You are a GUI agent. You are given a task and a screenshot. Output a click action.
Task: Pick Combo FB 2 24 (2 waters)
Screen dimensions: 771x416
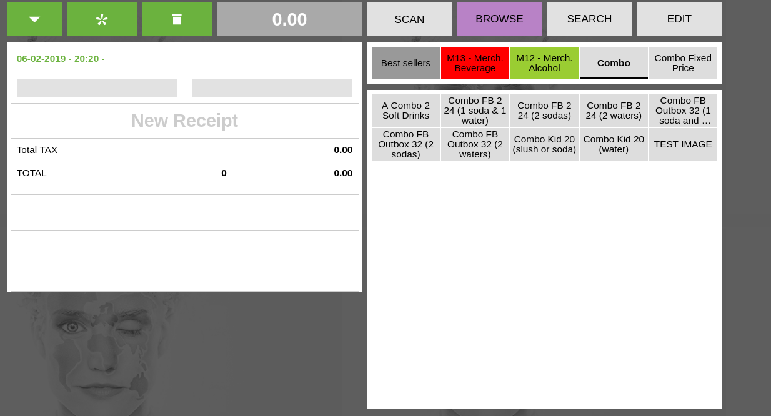tap(614, 111)
